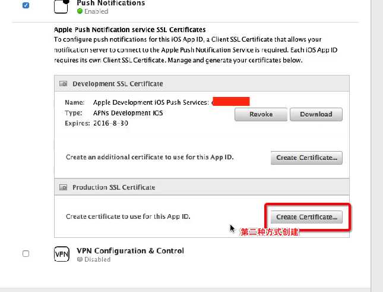Click the Production SSL Certificate header icon
383x292 pixels.
tap(64, 187)
